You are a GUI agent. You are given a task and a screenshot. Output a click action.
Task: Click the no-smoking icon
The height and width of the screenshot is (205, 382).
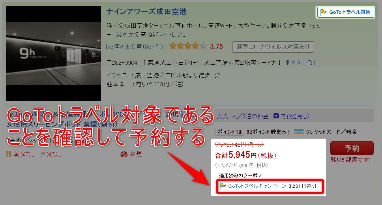coord(124,154)
